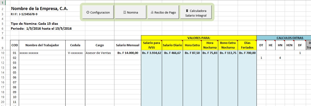Select worker name cell 'xxxxx xxxxxx'
The width and height of the screenshot is (311, 106).
tap(42, 53)
